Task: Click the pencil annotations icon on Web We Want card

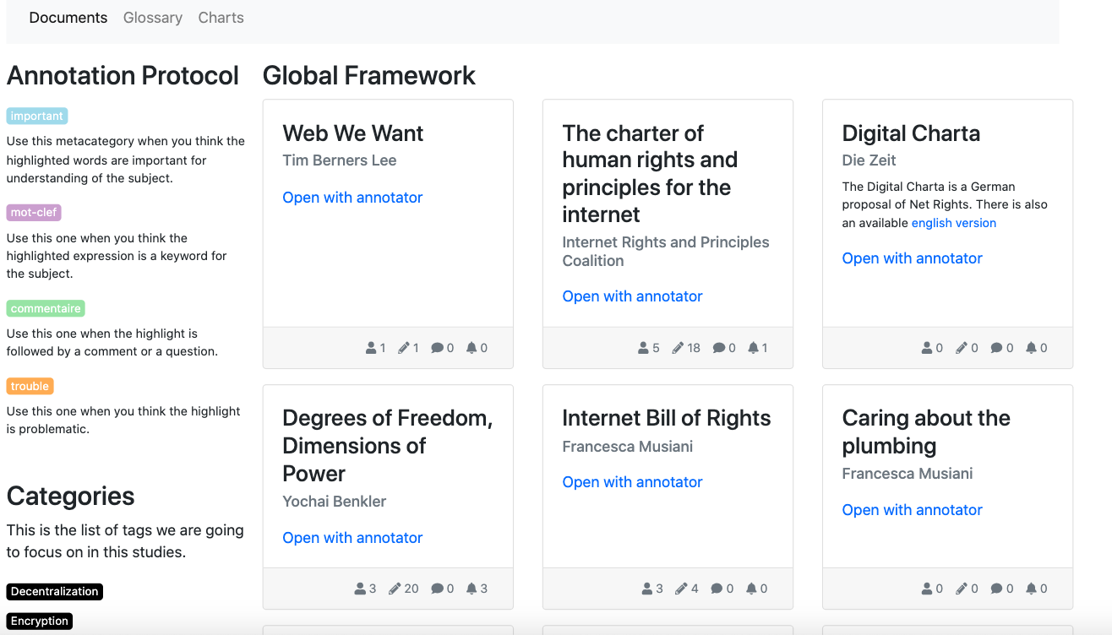Action: tap(404, 348)
